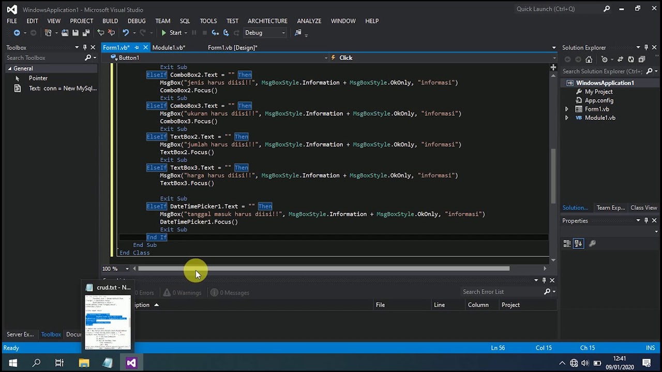Image resolution: width=662 pixels, height=372 pixels.
Task: Open the BUILD menu
Action: coord(110,21)
